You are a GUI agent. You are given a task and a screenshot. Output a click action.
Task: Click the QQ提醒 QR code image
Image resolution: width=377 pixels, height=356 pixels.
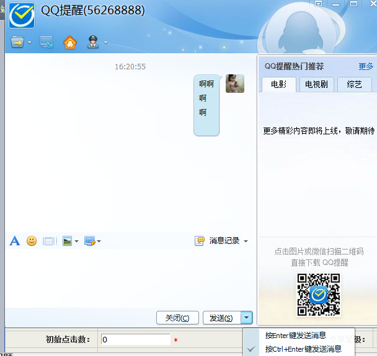coord(319,295)
